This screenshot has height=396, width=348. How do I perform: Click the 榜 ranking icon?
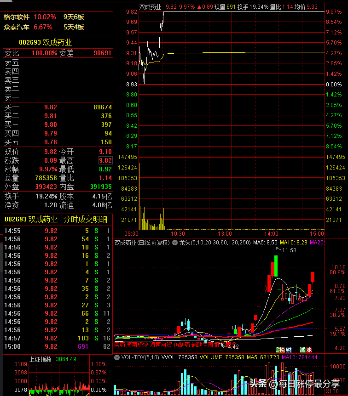click(x=282, y=350)
